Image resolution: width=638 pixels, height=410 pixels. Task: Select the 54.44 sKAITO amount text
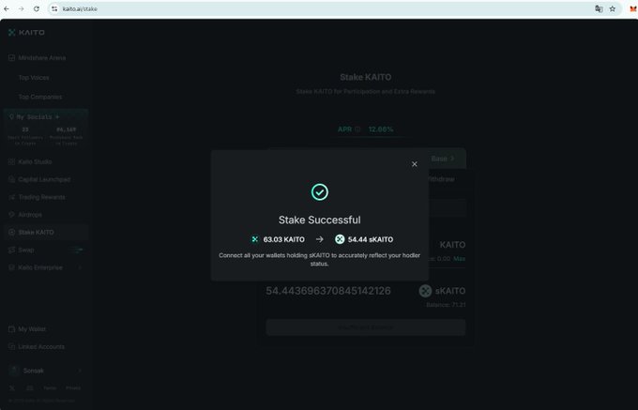click(371, 239)
